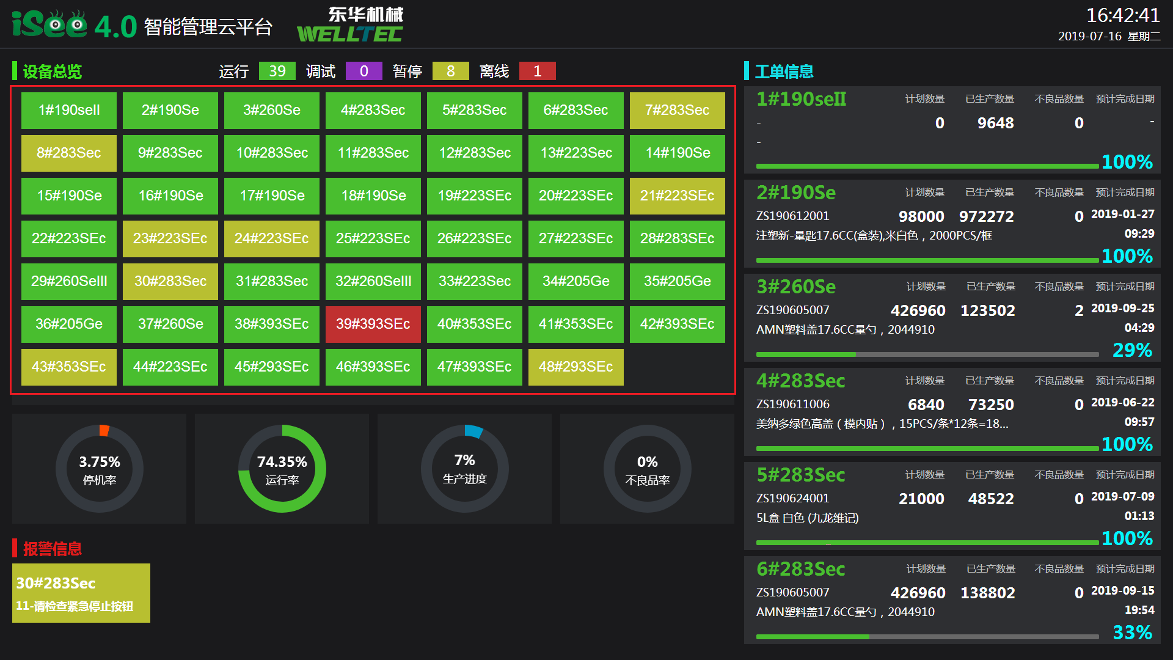The width and height of the screenshot is (1173, 660).
Task: Click the 不良品率 0% gauge
Action: pyautogui.click(x=647, y=469)
